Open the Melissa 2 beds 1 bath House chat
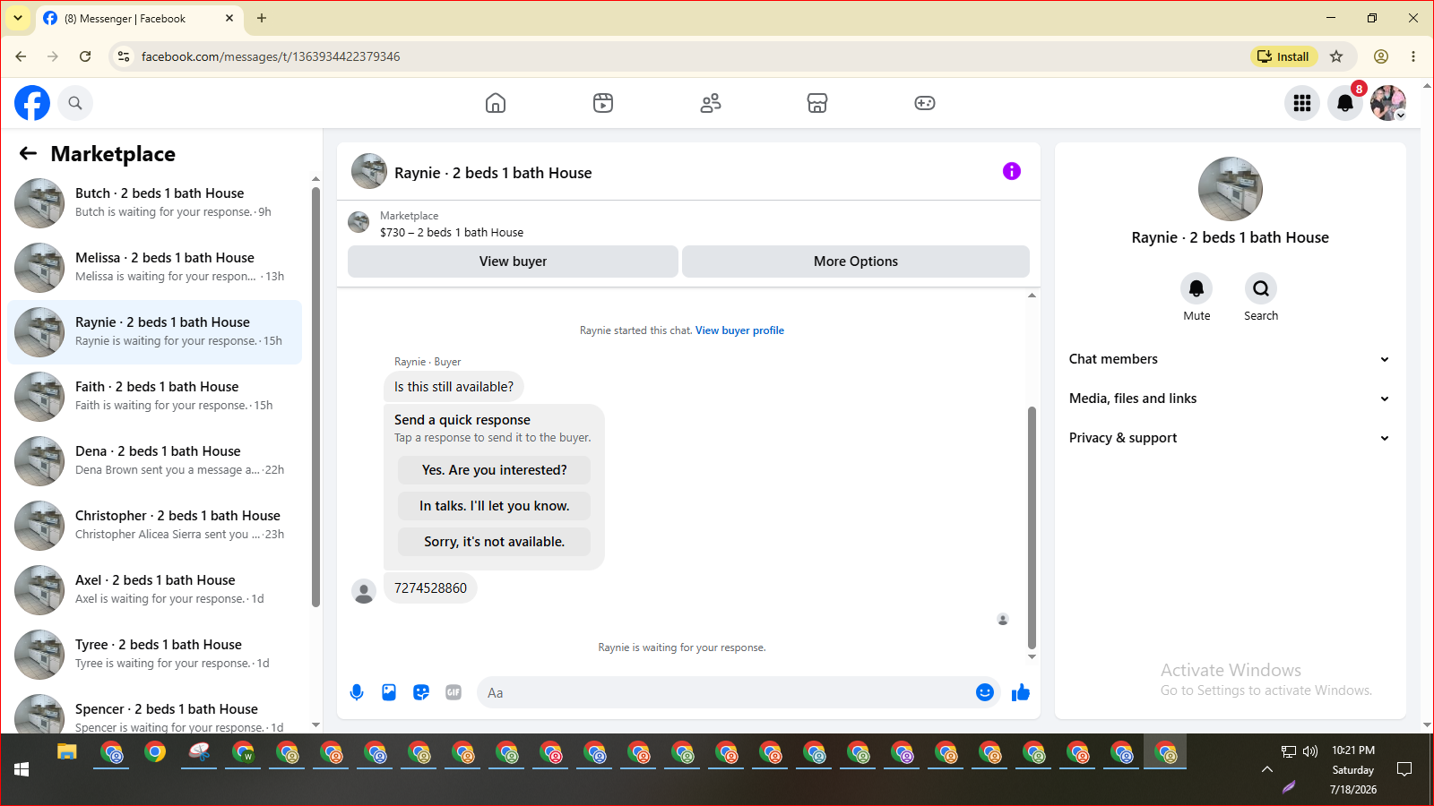 [155, 268]
